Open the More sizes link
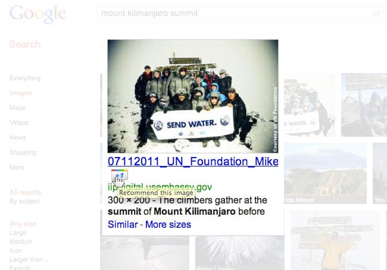387x270 pixels. [168, 224]
